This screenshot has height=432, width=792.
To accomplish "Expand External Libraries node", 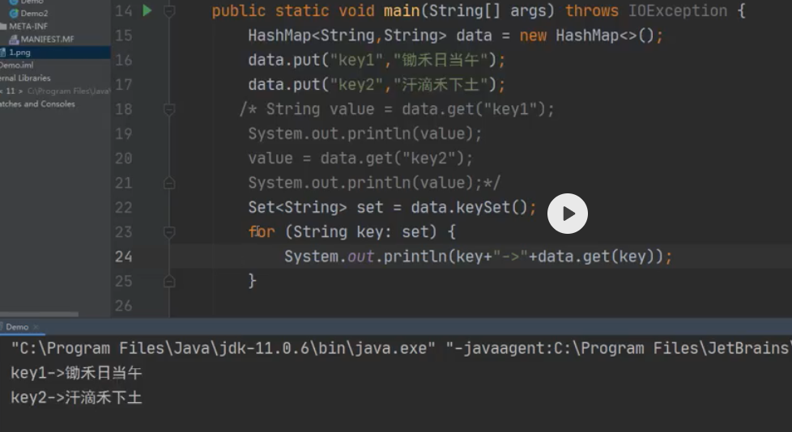I will coord(25,78).
